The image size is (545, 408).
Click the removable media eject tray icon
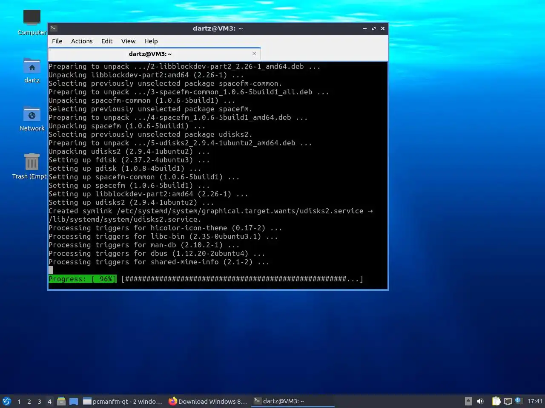click(468, 401)
